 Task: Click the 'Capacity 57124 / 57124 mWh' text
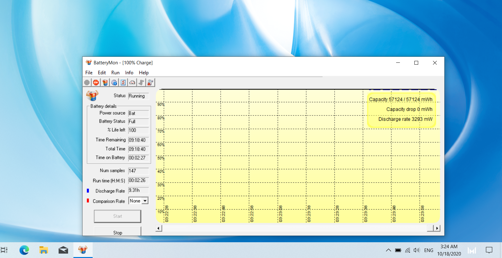coord(401,99)
